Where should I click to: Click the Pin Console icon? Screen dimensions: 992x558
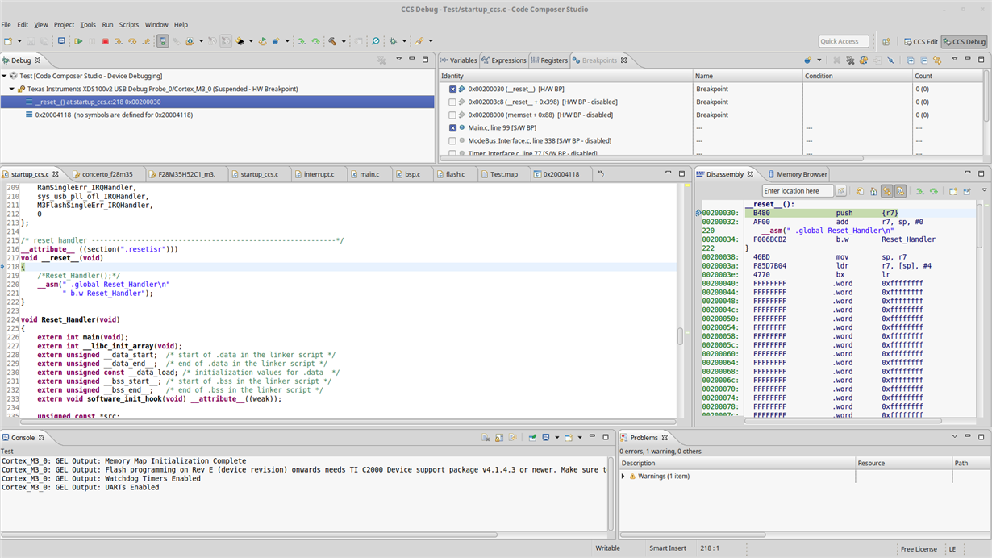533,437
